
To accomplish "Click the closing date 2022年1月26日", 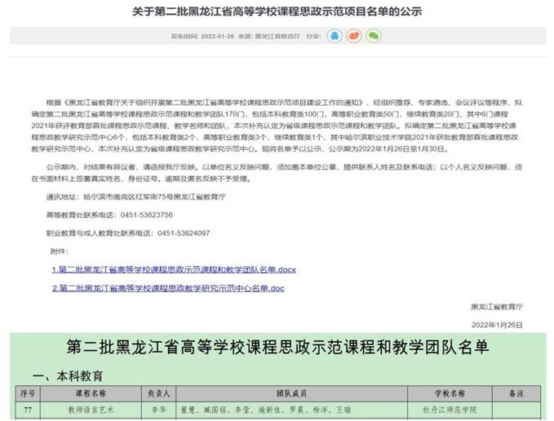I will point(497,325).
